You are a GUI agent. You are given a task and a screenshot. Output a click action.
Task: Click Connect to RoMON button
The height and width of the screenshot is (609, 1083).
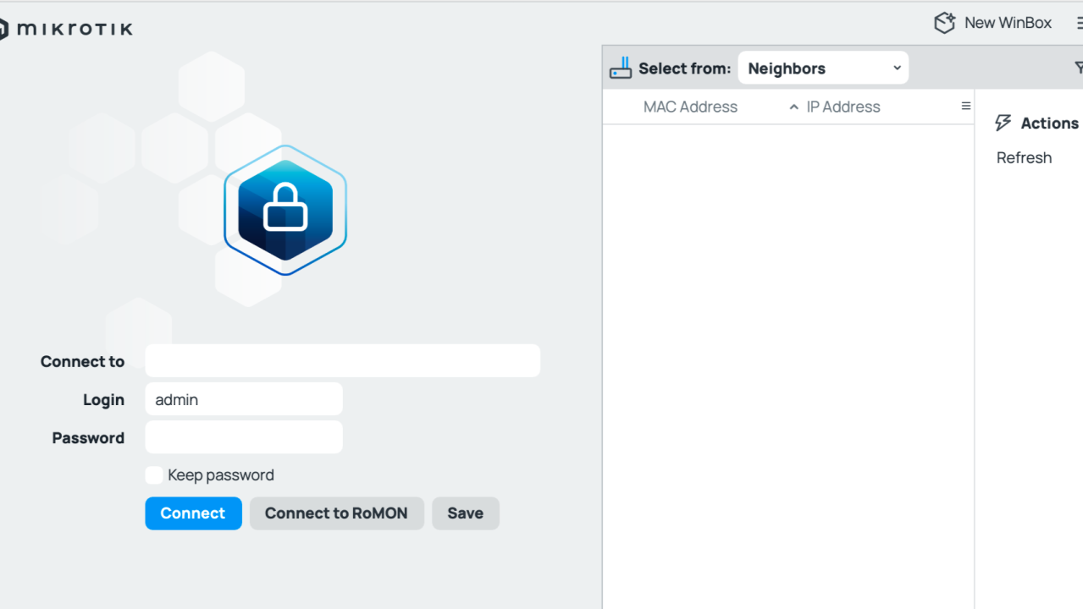[x=336, y=513]
